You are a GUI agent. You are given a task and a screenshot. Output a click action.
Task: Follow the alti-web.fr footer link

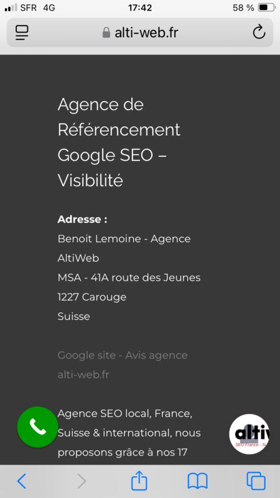click(x=83, y=375)
